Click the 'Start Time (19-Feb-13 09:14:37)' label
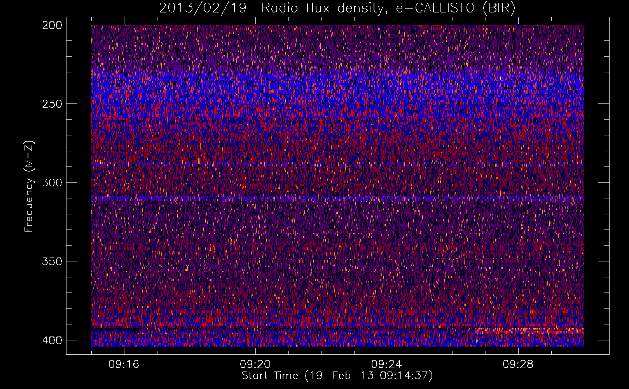The image size is (629, 389). (337, 376)
